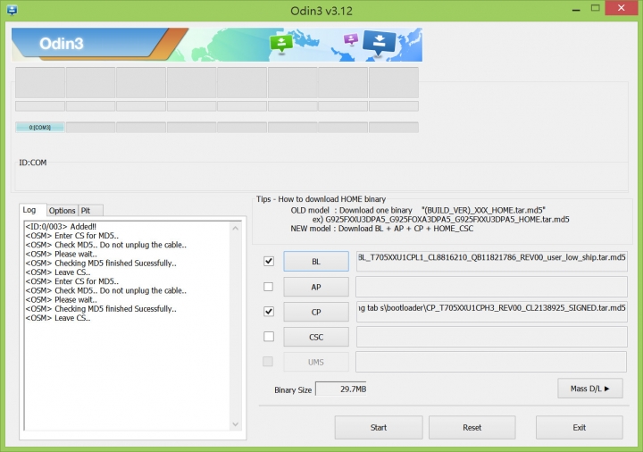The height and width of the screenshot is (452, 643).
Task: Click the BL file button
Action: pyautogui.click(x=316, y=261)
